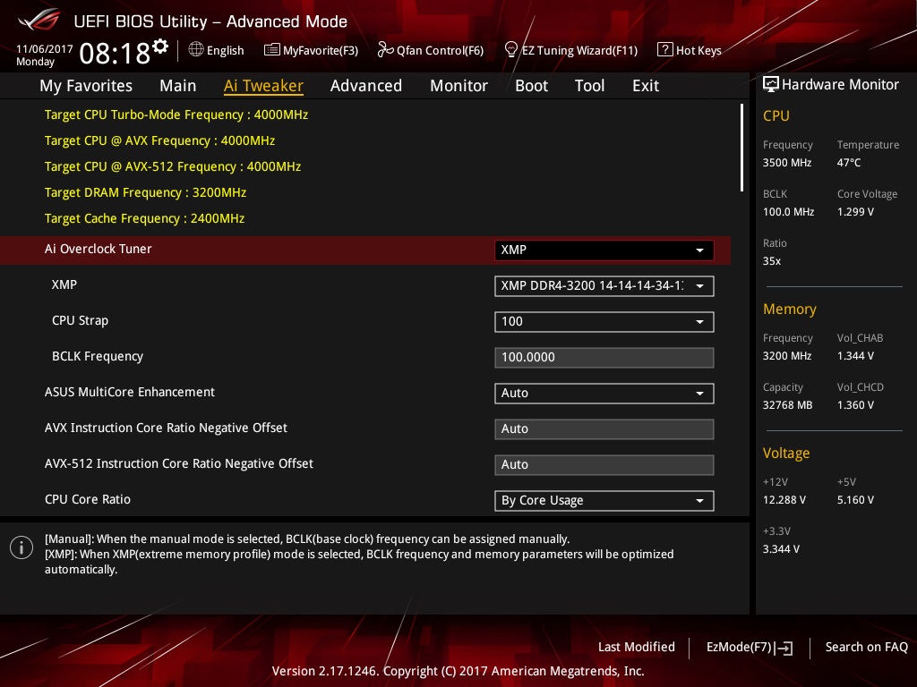Go to the Monitor tab
The height and width of the screenshot is (687, 917).
tap(458, 86)
